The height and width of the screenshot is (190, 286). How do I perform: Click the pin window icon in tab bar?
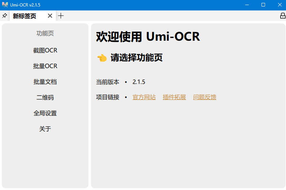[x=5, y=16]
